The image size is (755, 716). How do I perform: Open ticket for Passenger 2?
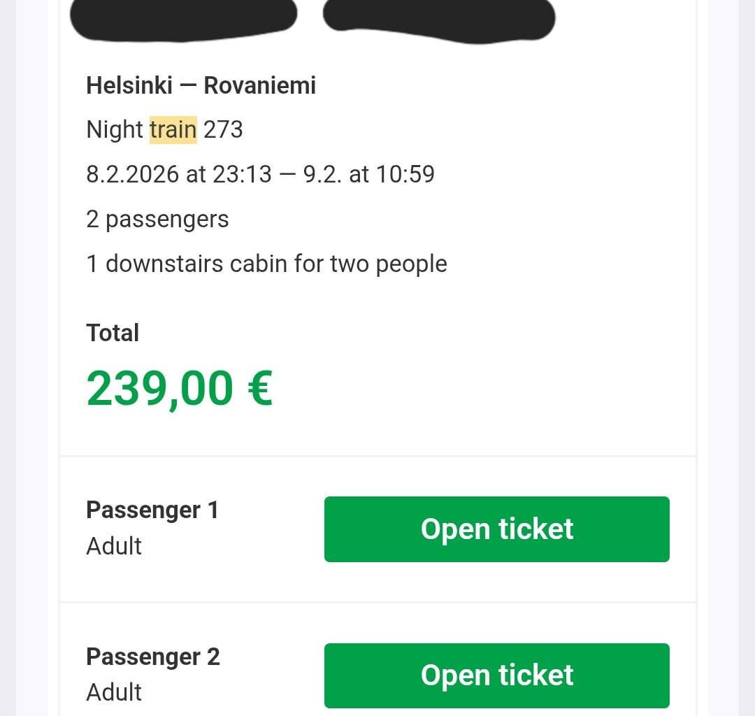496,675
